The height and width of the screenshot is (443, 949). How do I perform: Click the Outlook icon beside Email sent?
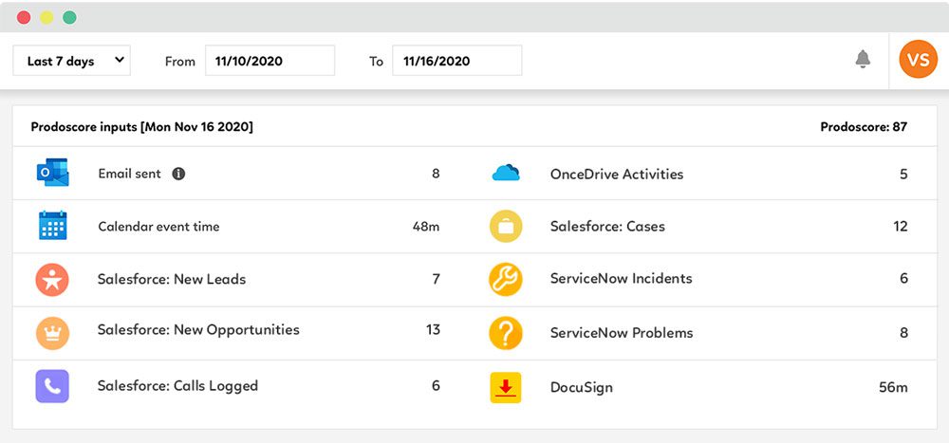tap(52, 173)
